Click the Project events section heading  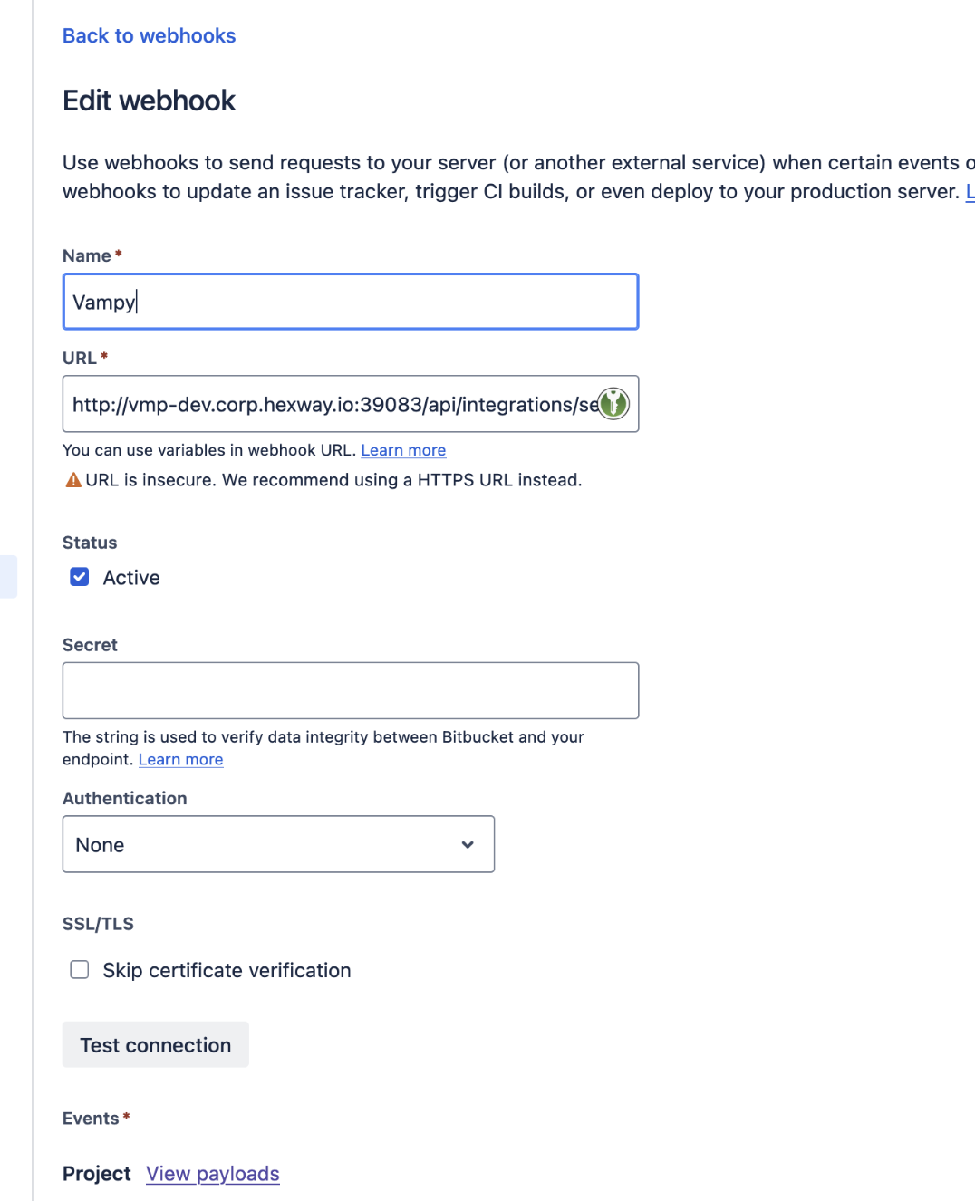tap(97, 1174)
